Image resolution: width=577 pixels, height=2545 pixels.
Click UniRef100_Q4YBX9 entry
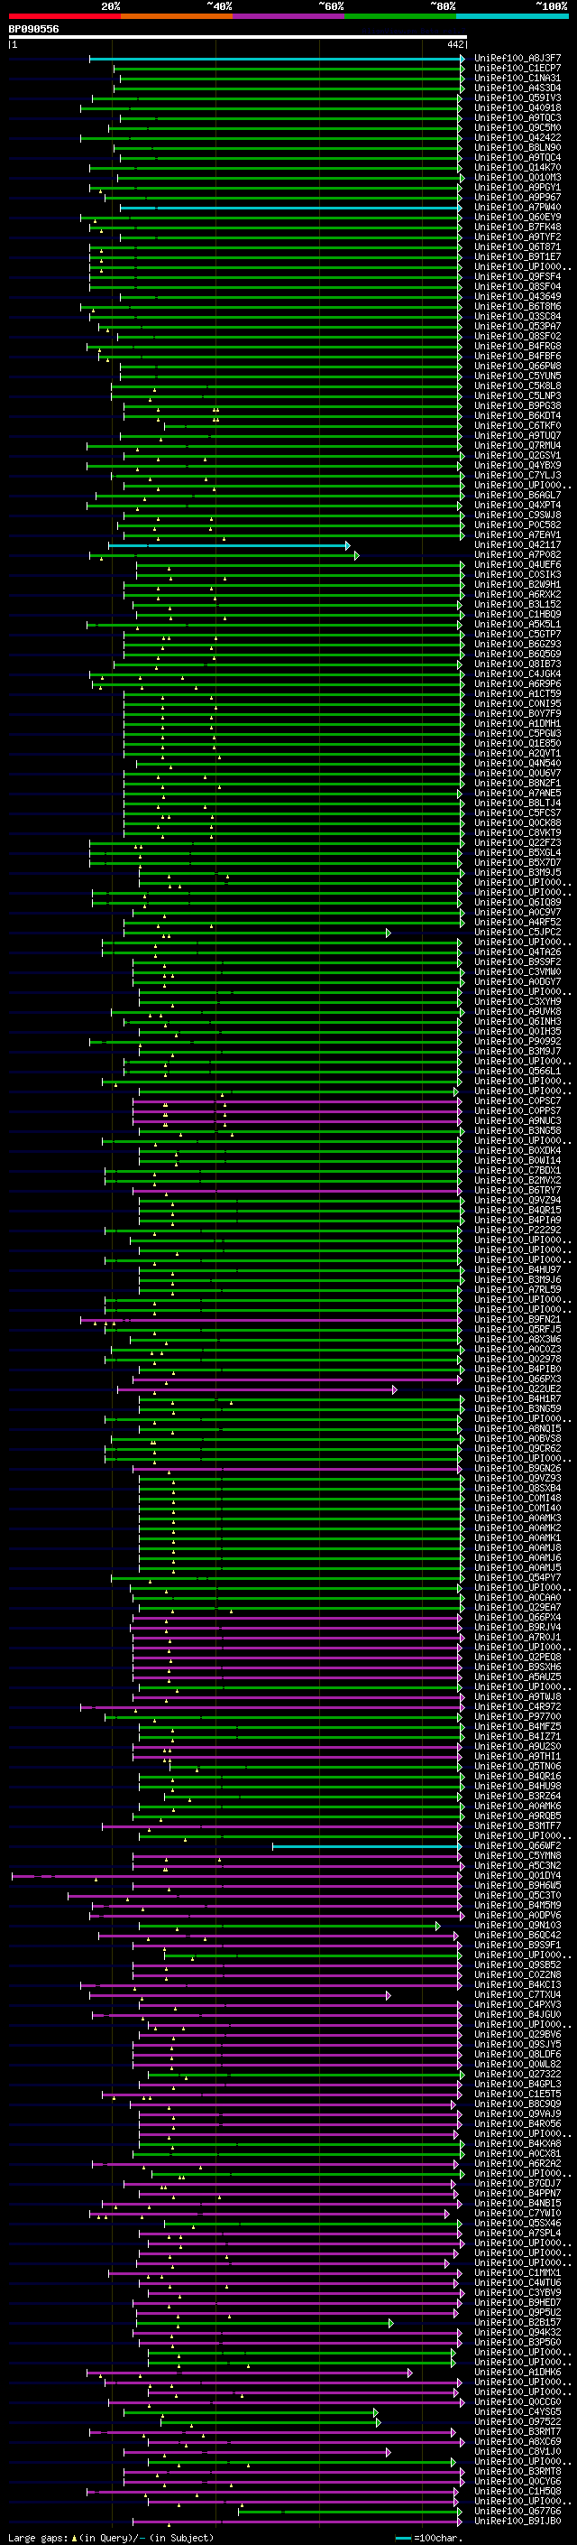coord(517,465)
